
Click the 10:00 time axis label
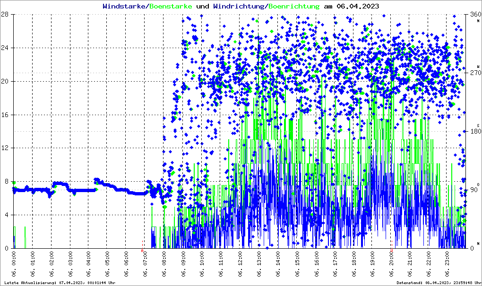click(202, 263)
